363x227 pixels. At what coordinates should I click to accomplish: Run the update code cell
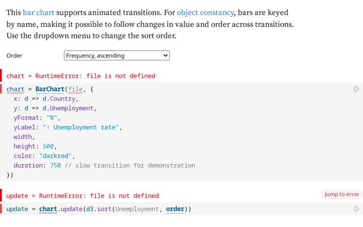356,209
